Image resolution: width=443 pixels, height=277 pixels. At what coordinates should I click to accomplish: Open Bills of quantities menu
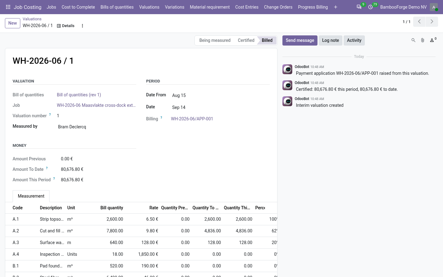117,7
